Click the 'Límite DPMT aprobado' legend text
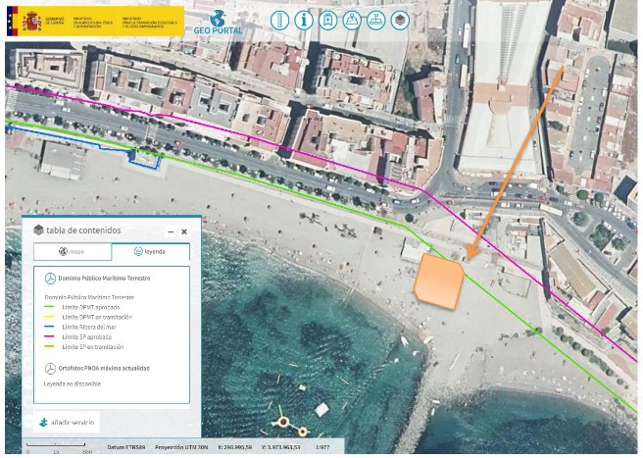 click(x=91, y=307)
